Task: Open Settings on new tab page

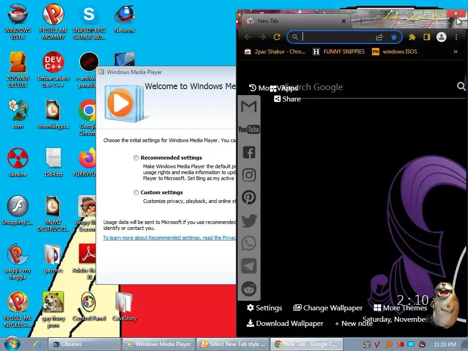Action: click(x=265, y=308)
